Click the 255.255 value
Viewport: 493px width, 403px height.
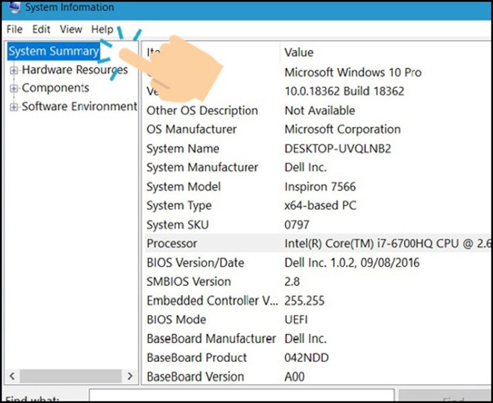[x=305, y=300]
